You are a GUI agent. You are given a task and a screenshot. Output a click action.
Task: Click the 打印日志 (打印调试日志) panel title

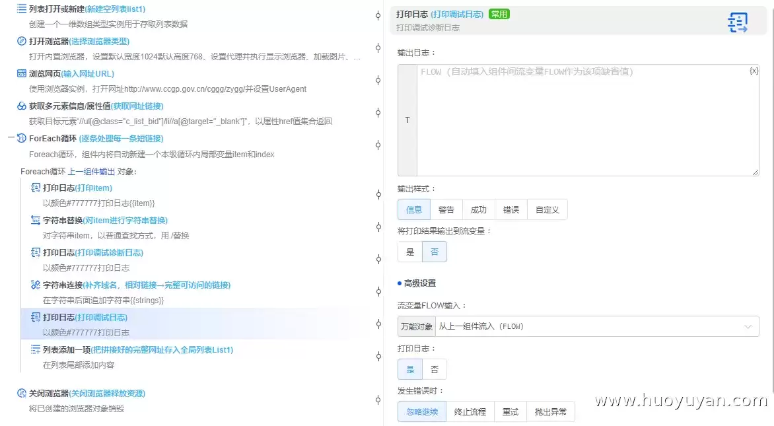pos(440,15)
